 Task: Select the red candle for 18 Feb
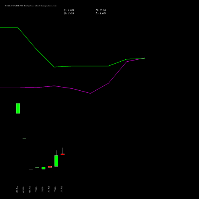click(62, 154)
